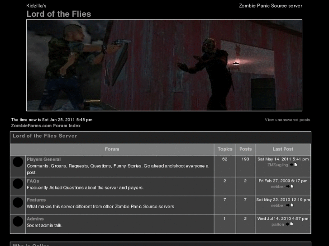Go to ZombieFarms.com Forum Index
329x246 pixels.
46,125
